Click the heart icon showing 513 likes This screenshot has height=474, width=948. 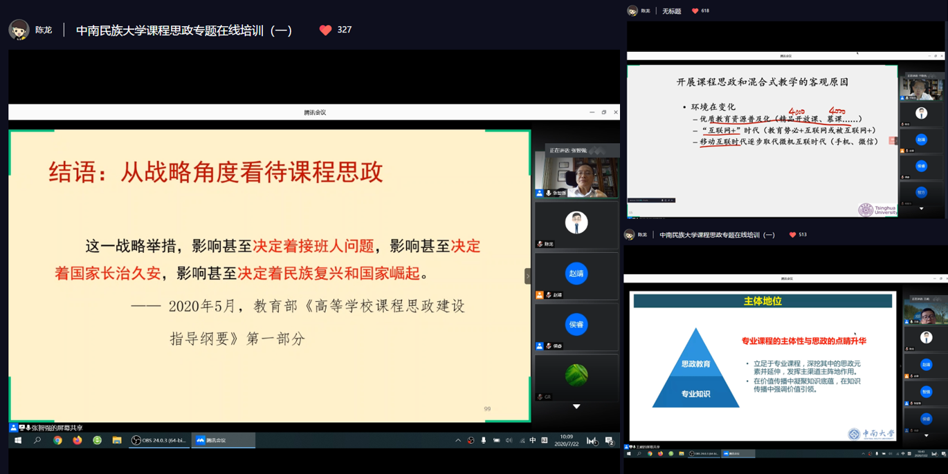[792, 235]
